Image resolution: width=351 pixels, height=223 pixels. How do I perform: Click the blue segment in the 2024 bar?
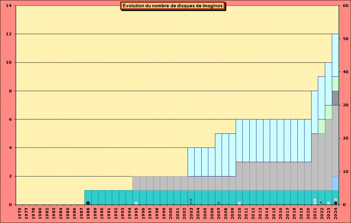click(335, 183)
